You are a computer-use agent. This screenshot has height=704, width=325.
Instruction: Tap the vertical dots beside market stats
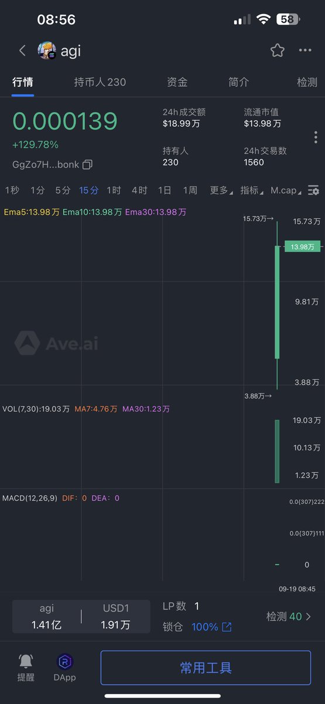tap(316, 137)
